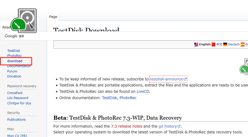
Task: Click the Password recovery section heading
Action: pos(22,86)
